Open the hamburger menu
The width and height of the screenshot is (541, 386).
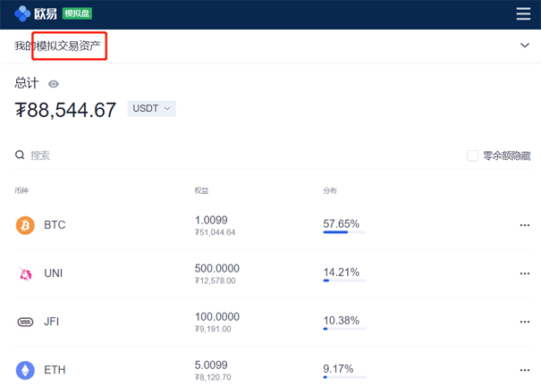pos(523,14)
